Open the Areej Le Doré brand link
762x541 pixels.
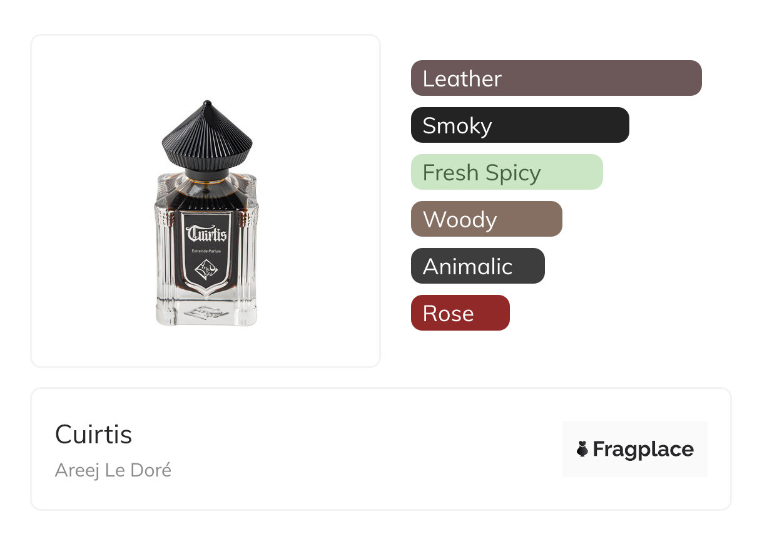(x=113, y=470)
